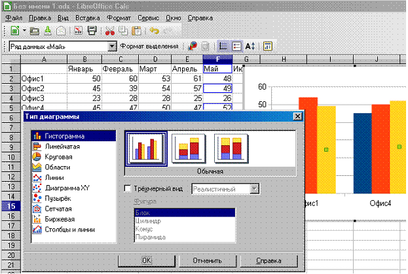Screen dimensions: 408x274
Task: Select Круговая chart type
Action: pyautogui.click(x=73, y=157)
